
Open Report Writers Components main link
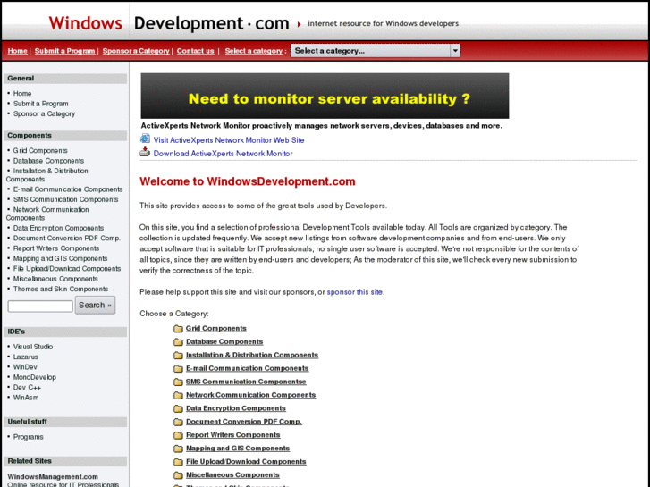[x=233, y=435]
